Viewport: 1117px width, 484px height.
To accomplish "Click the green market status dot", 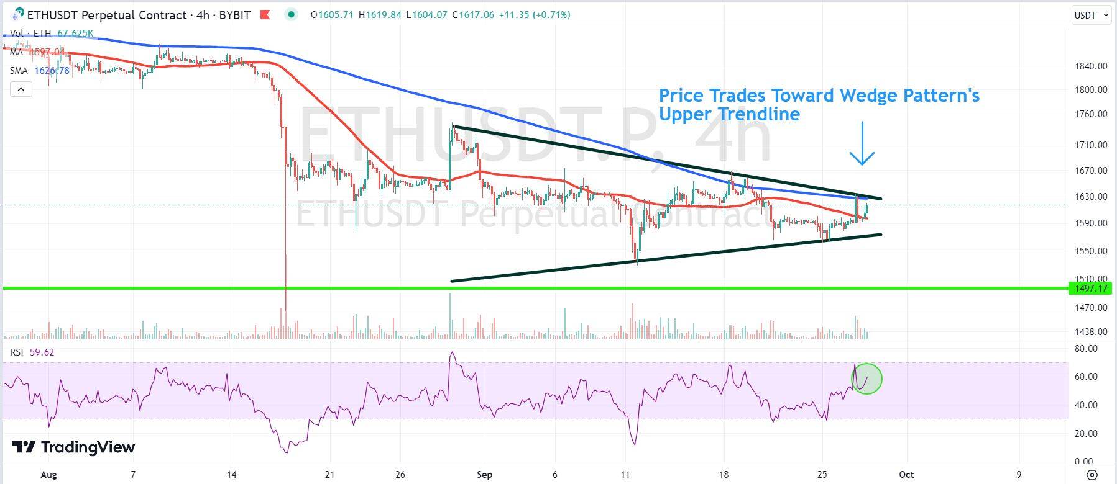I will (x=292, y=14).
